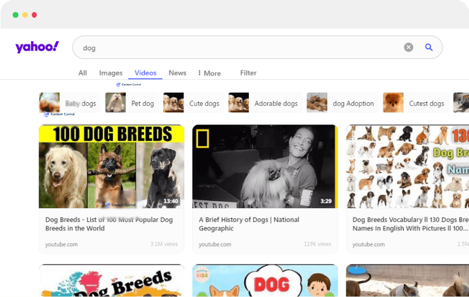Viewport: 469px width, 297px height.
Task: Click the three-dot icon beside More
Action: click(199, 73)
